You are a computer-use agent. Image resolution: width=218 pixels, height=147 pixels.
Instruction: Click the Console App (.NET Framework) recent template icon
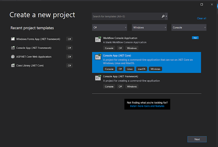(13, 48)
